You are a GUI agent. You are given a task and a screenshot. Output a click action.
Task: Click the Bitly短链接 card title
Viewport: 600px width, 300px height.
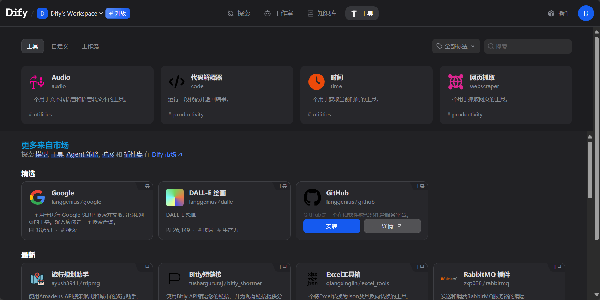tap(205, 274)
